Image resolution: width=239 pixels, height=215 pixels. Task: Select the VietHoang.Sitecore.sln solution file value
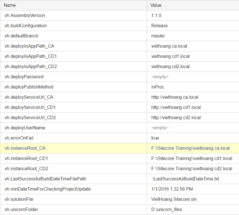coord(174,199)
